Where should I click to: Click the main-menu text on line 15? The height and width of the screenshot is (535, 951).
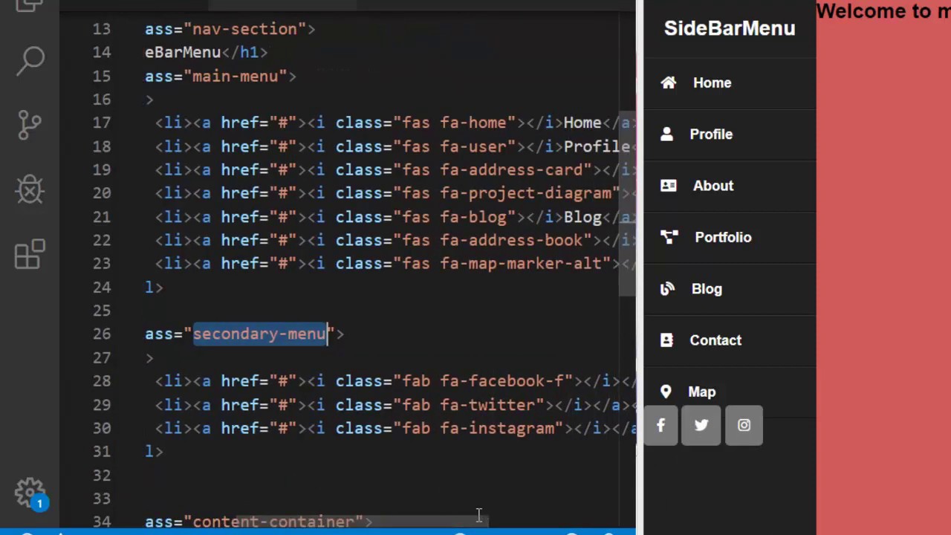tap(235, 76)
